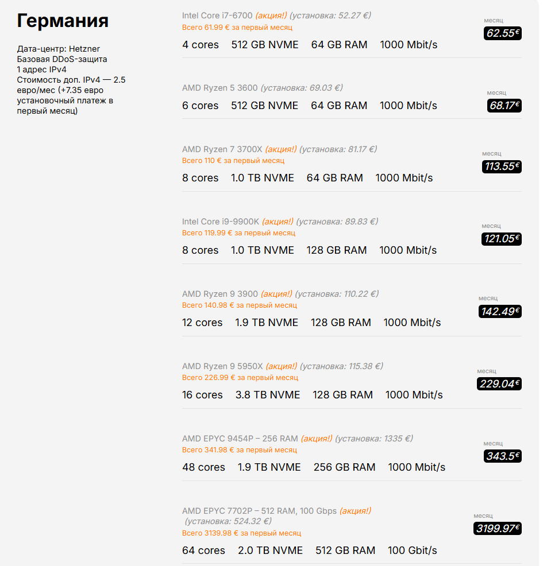Open the Intel Core i7-6700 plan title
This screenshot has width=547, height=566.
[217, 15]
